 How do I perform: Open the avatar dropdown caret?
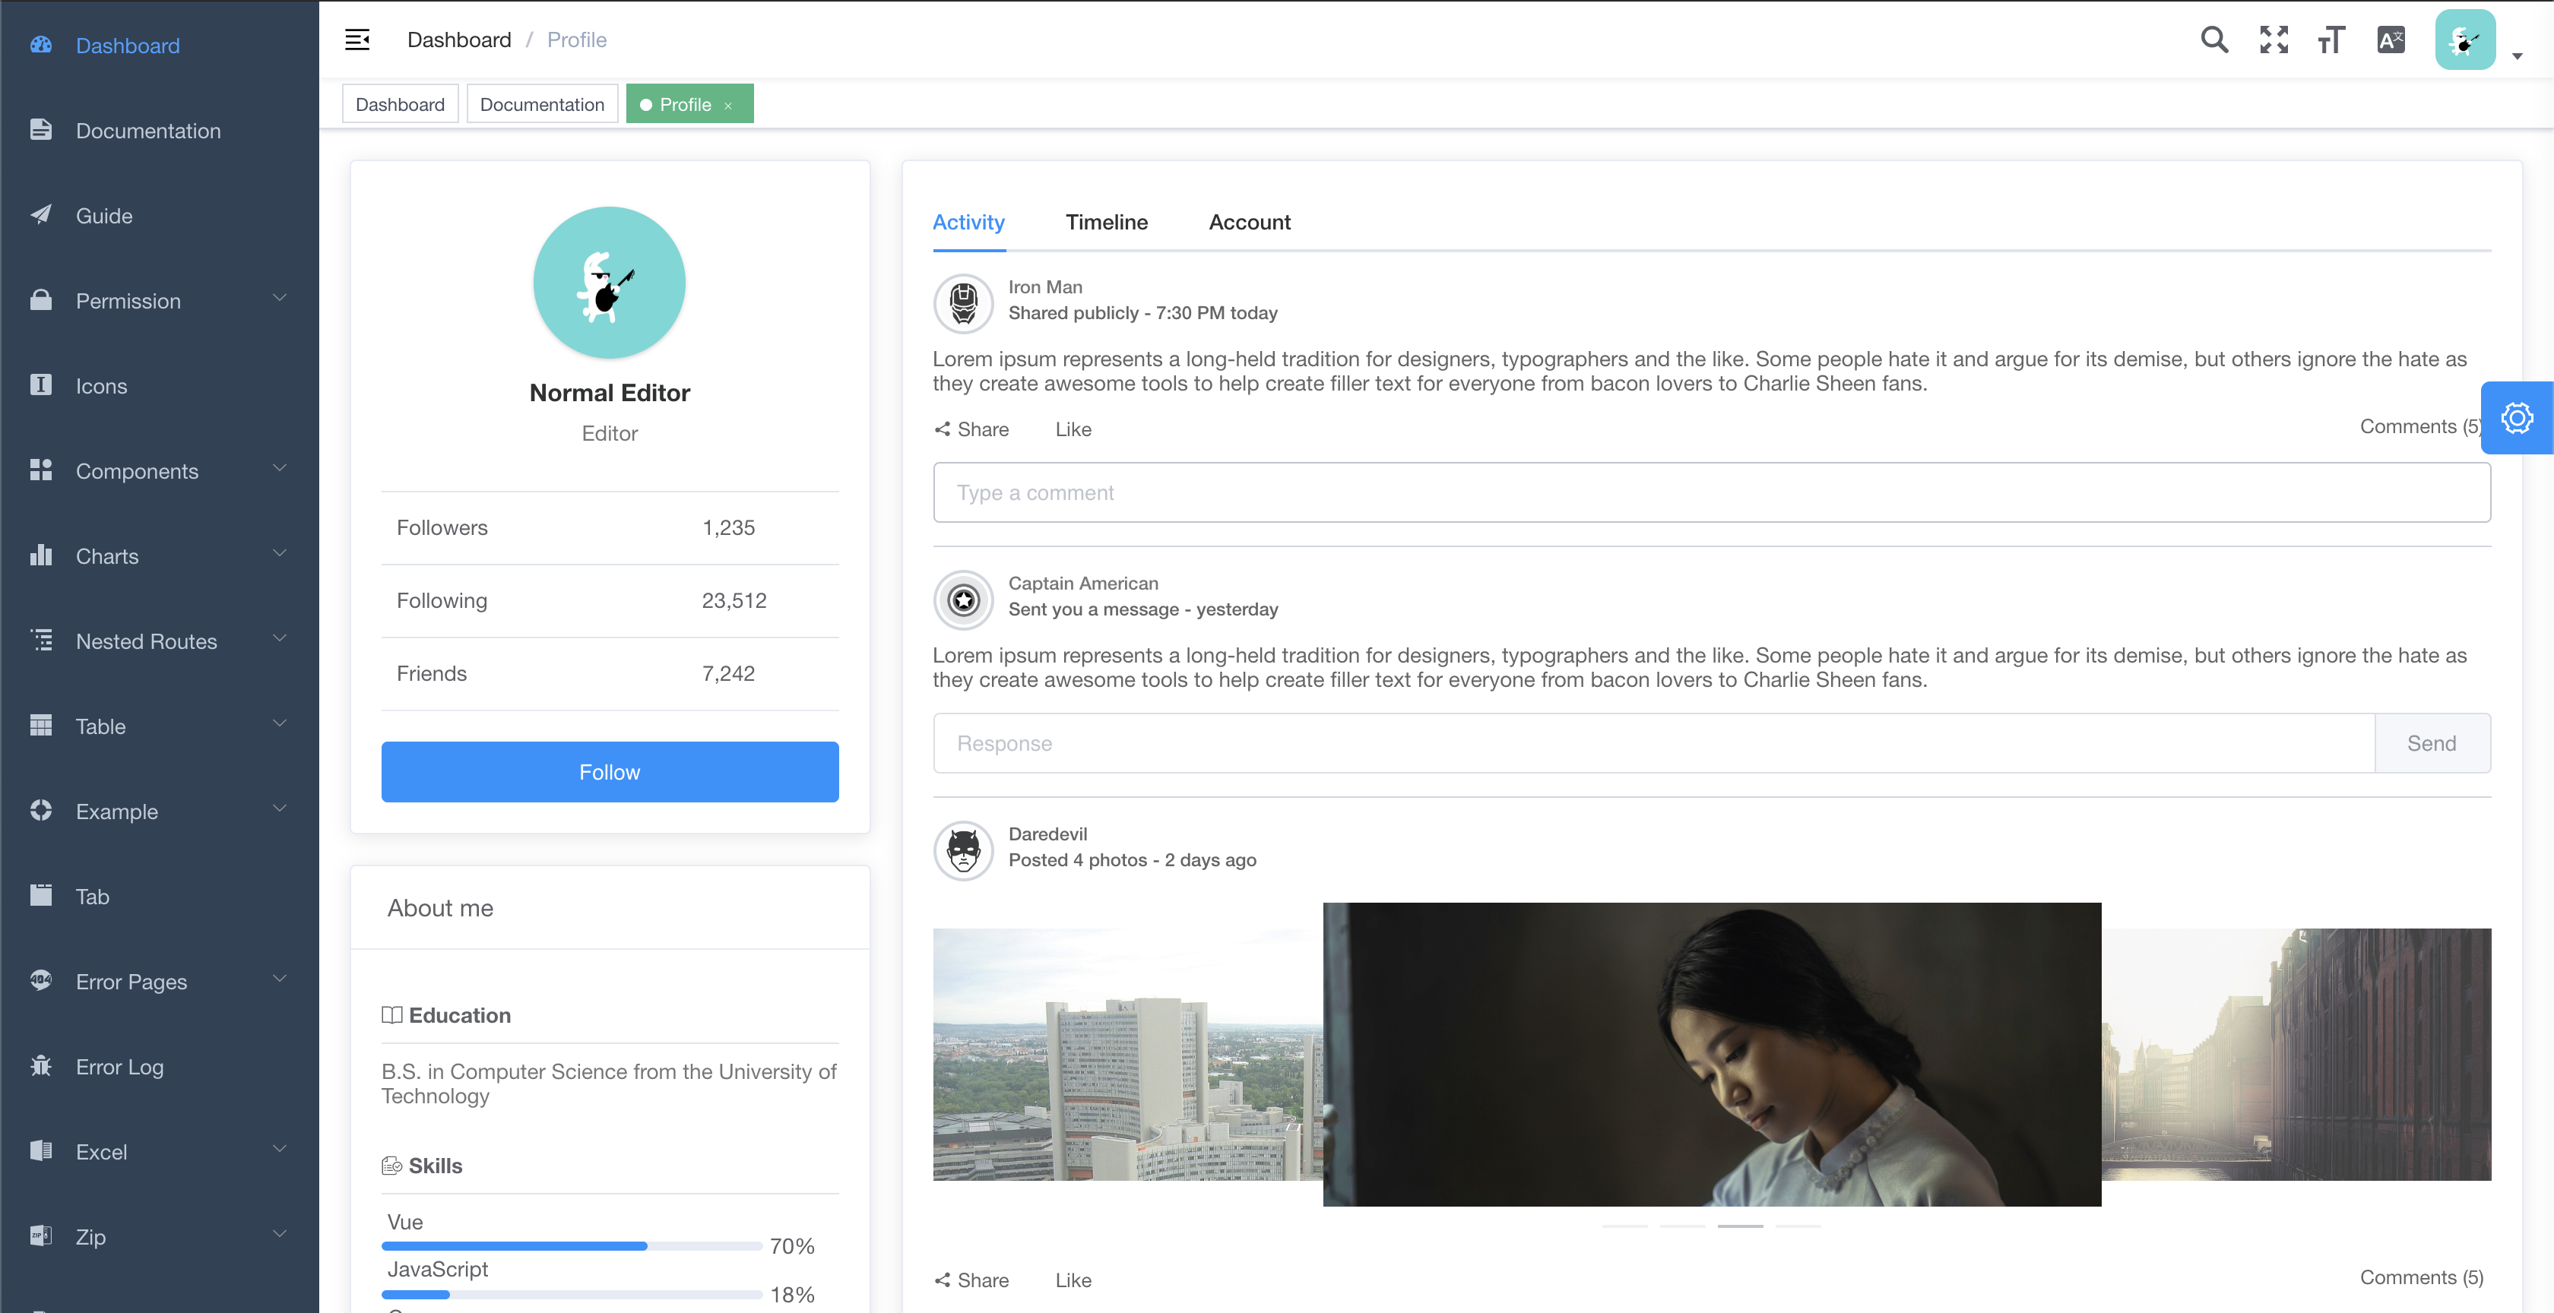point(2516,56)
